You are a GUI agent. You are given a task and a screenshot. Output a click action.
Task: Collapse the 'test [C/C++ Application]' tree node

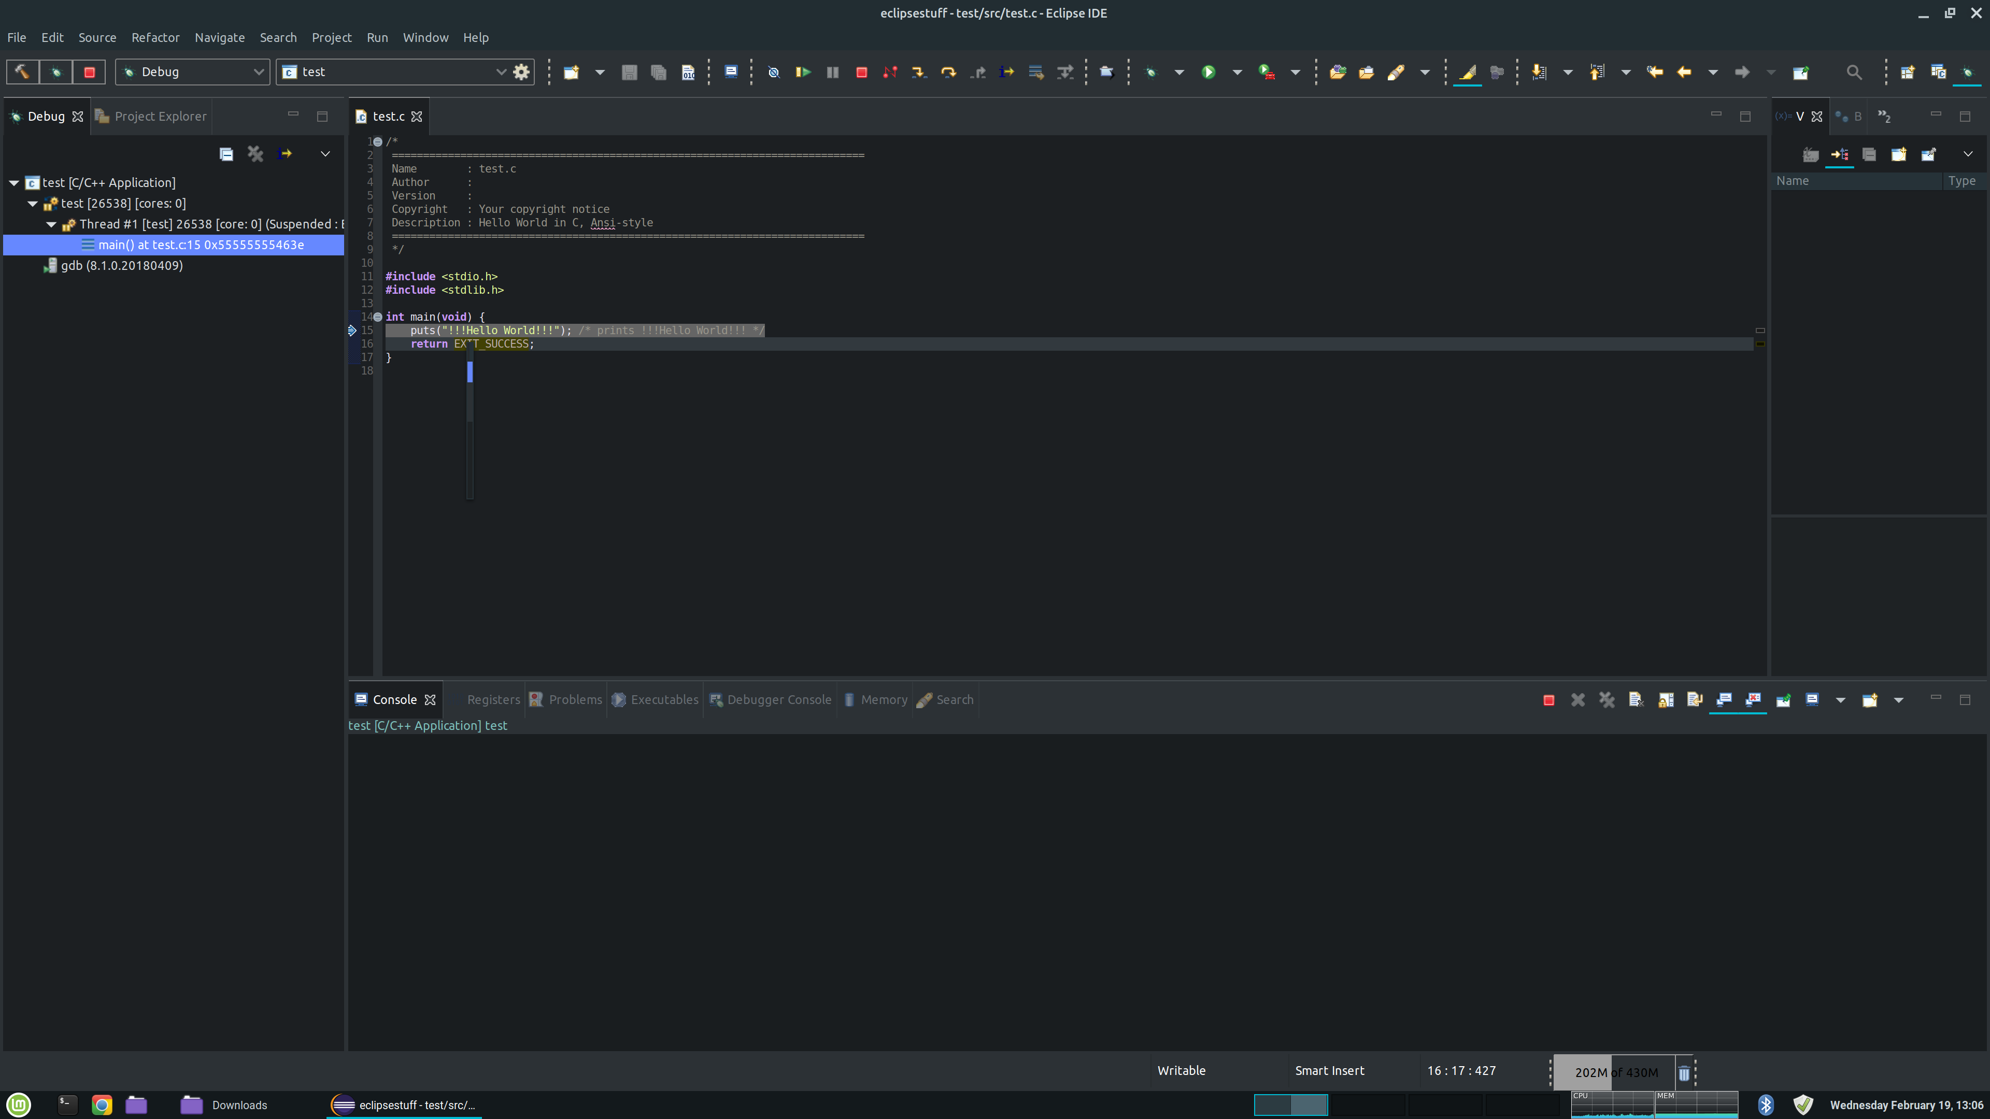point(14,183)
